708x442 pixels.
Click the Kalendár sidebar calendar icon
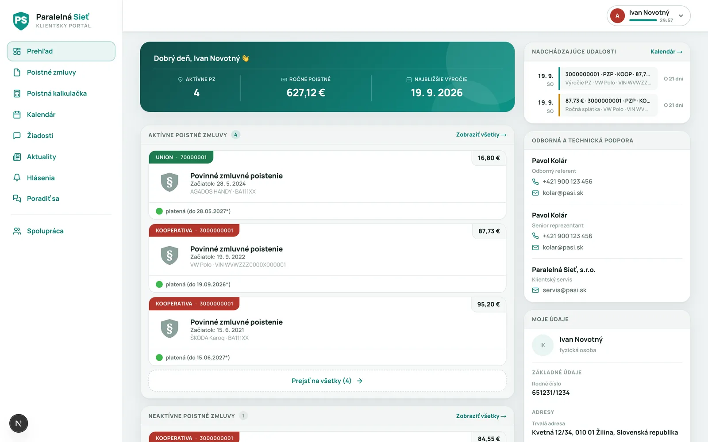click(17, 114)
